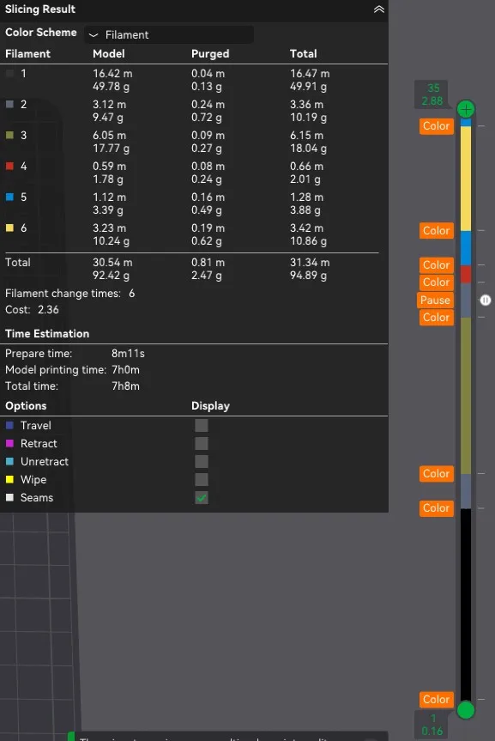Select the total value 1.28 m
495x741 pixels.
[306, 197]
